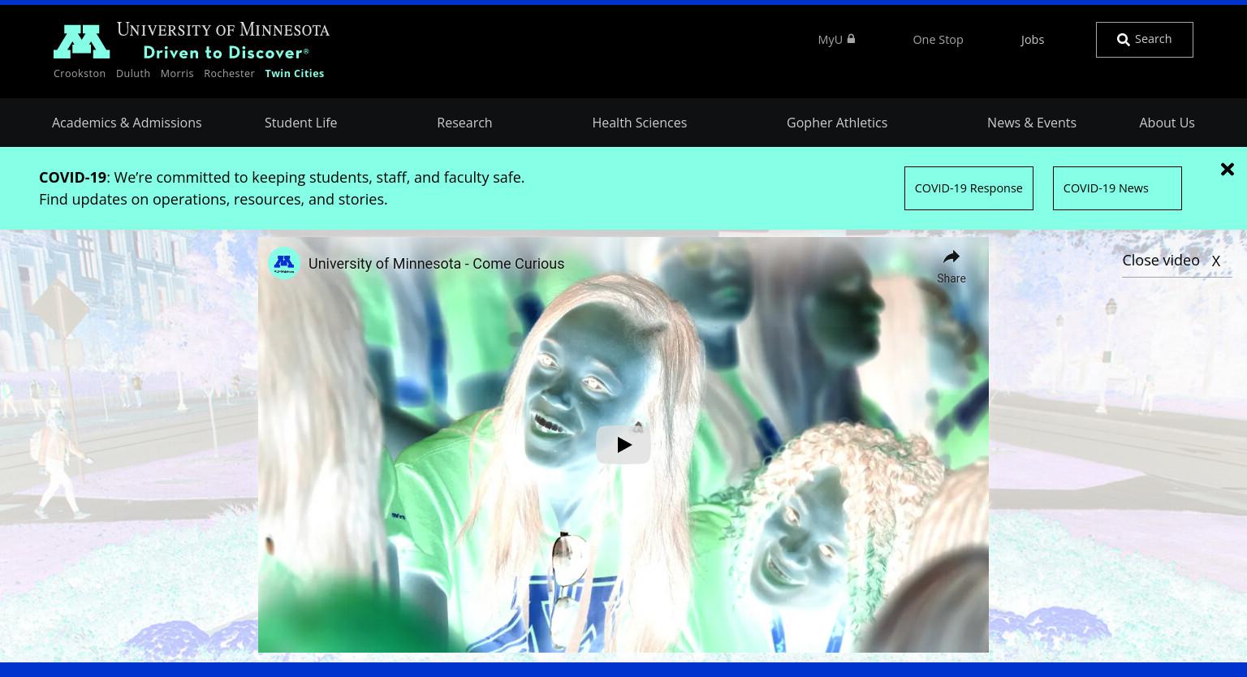Click the YouTube channel avatar in the video
Screen dimensions: 1247x677
(284, 263)
